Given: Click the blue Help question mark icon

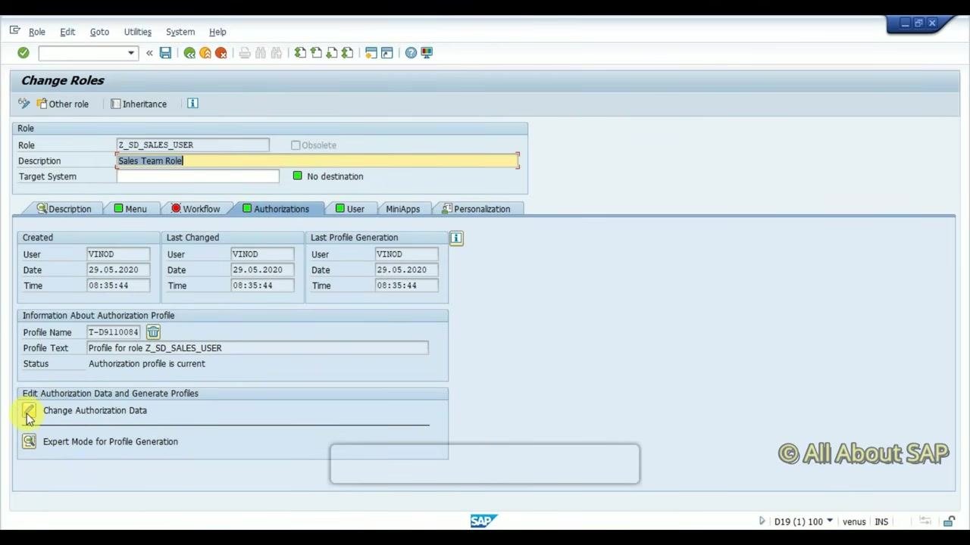Looking at the screenshot, I should pyautogui.click(x=411, y=53).
